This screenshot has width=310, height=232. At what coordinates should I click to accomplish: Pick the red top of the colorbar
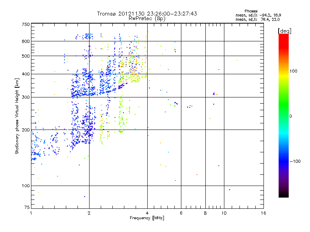[283, 36]
